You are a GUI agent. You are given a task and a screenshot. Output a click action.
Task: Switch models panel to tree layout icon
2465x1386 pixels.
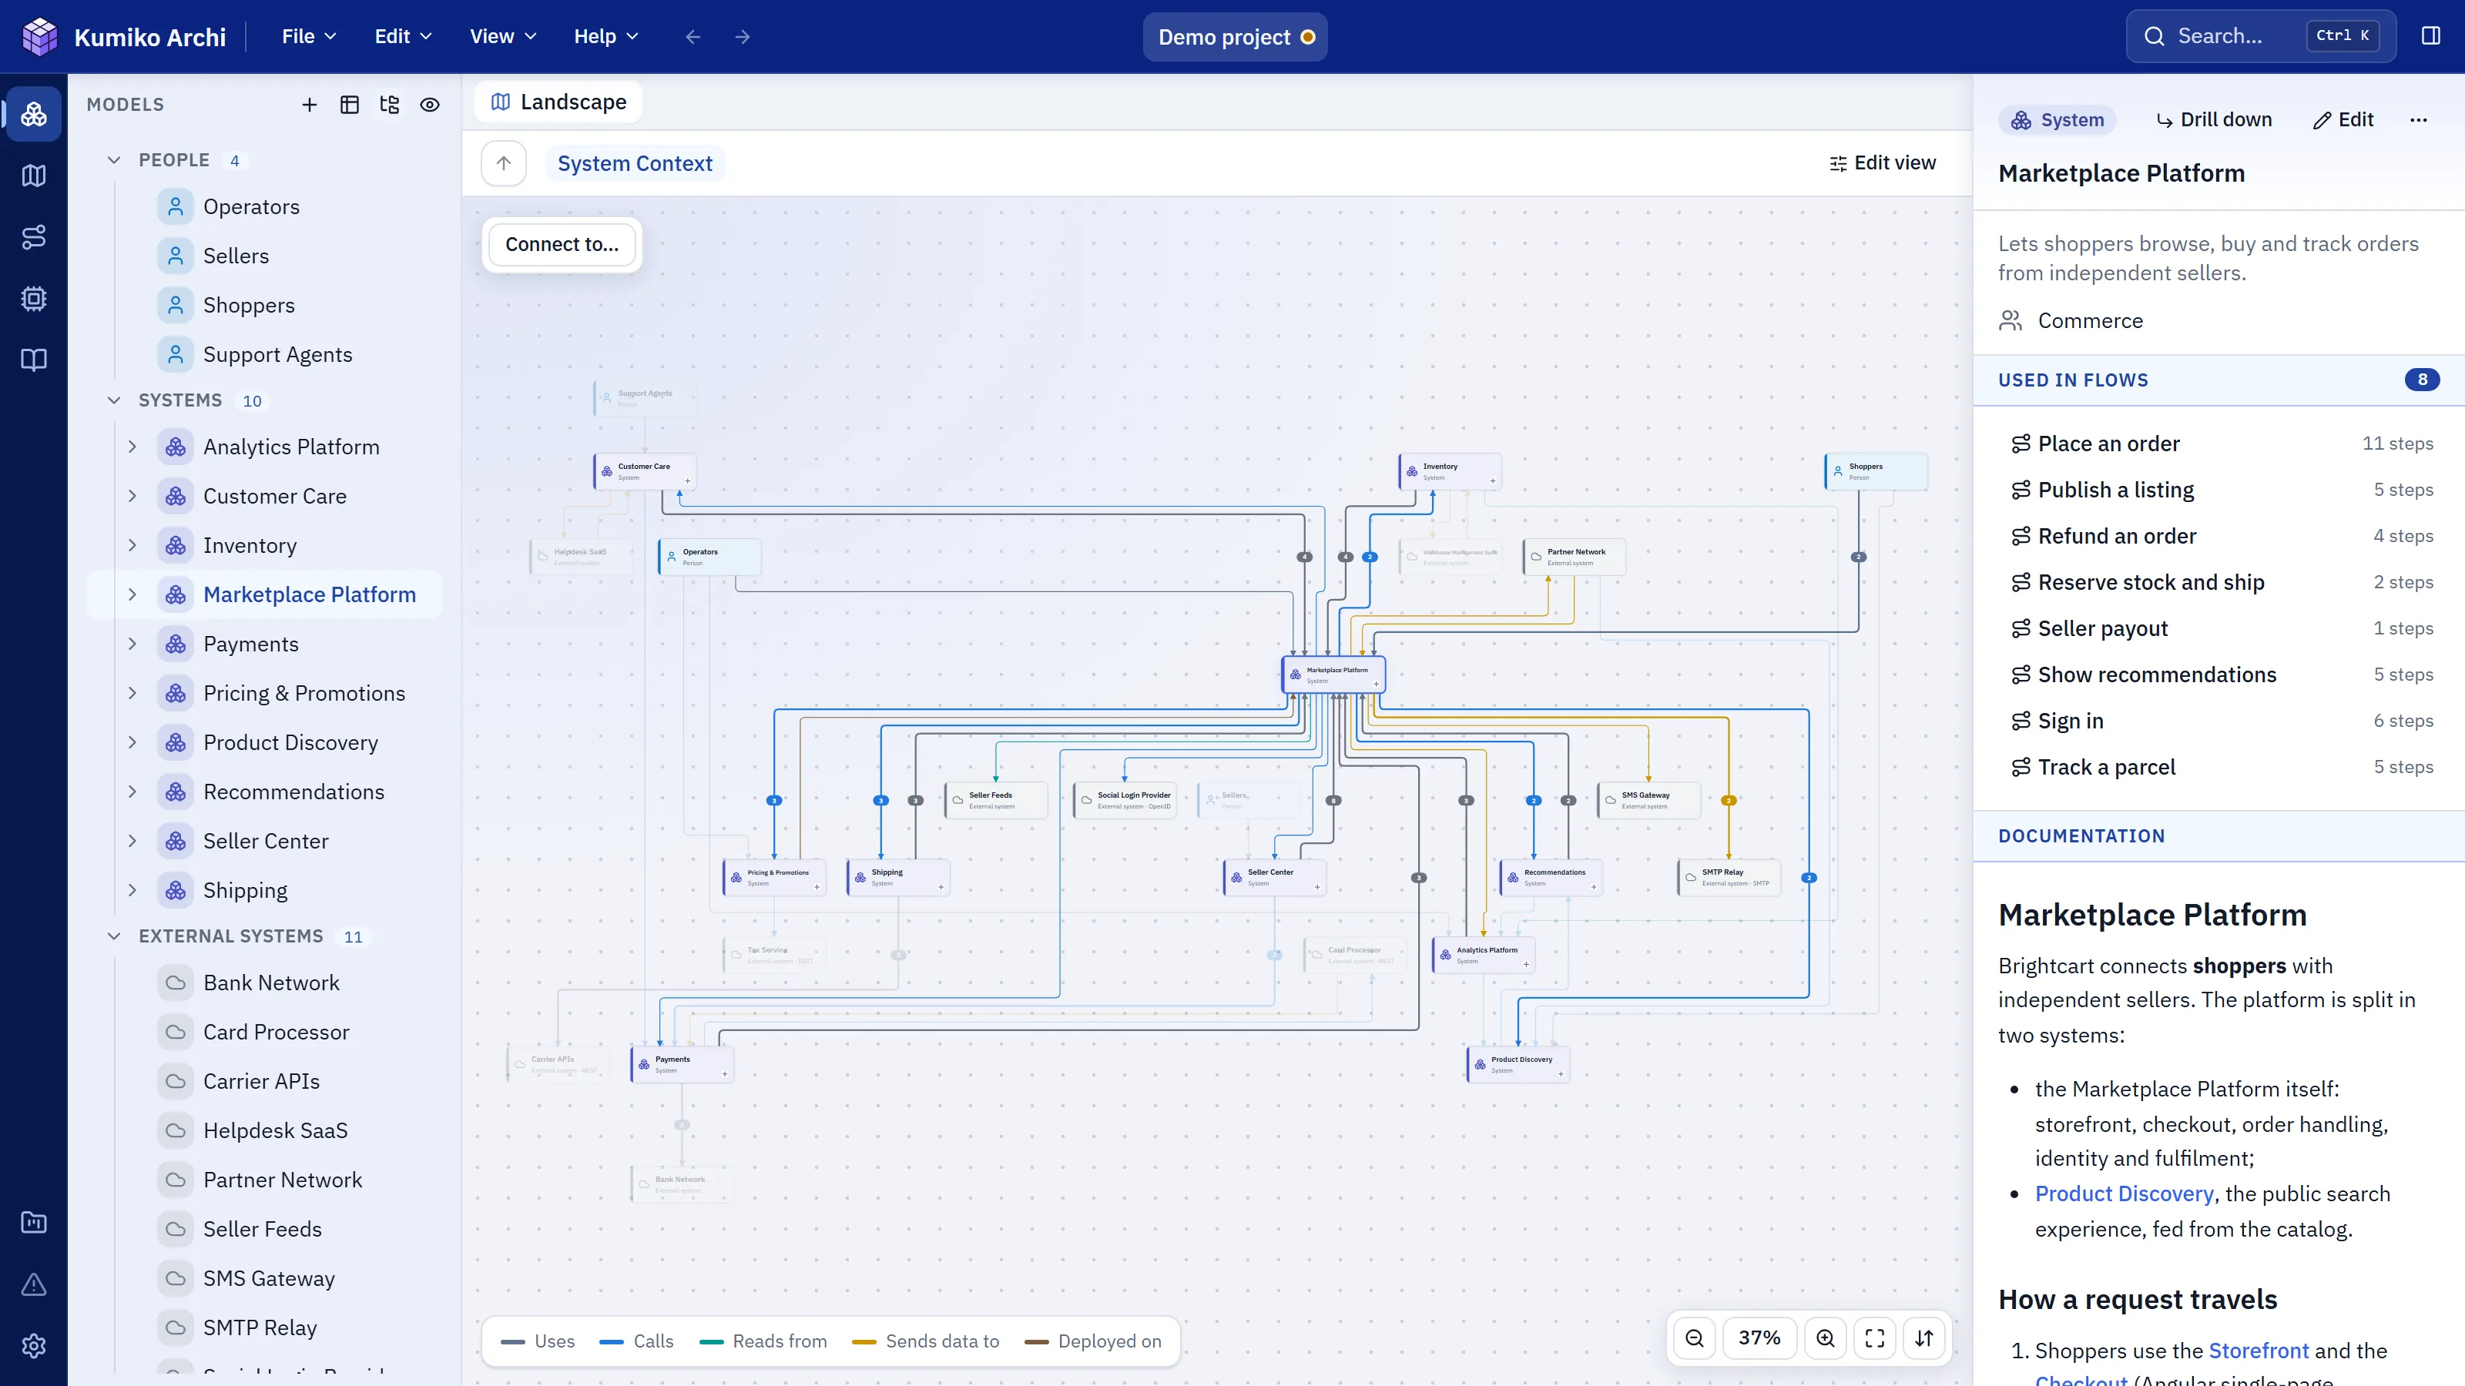tap(390, 105)
